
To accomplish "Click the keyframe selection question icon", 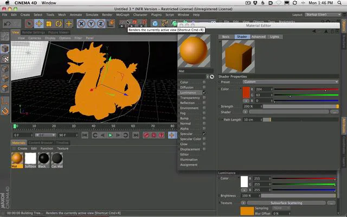I will pyautogui.click(x=162, y=135).
